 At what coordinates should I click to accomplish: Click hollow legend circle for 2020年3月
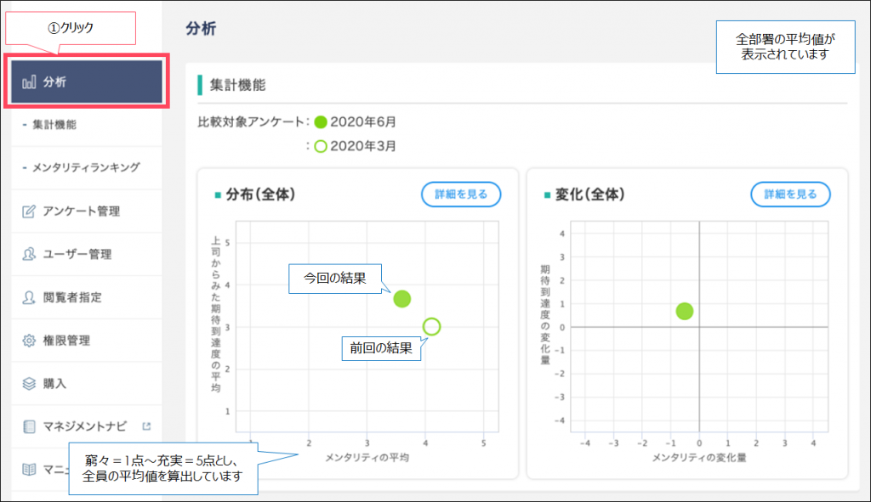(x=321, y=146)
